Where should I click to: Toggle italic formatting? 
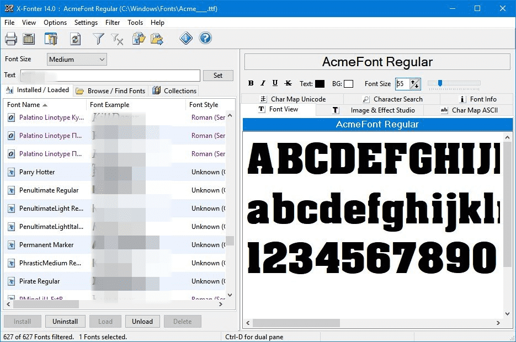(263, 83)
